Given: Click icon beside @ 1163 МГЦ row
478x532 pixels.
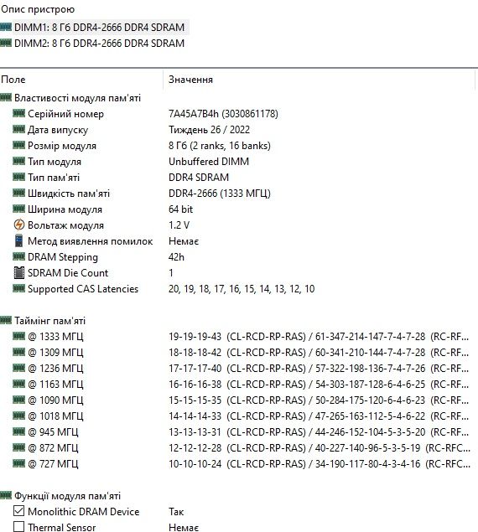Looking at the screenshot, I should [18, 384].
